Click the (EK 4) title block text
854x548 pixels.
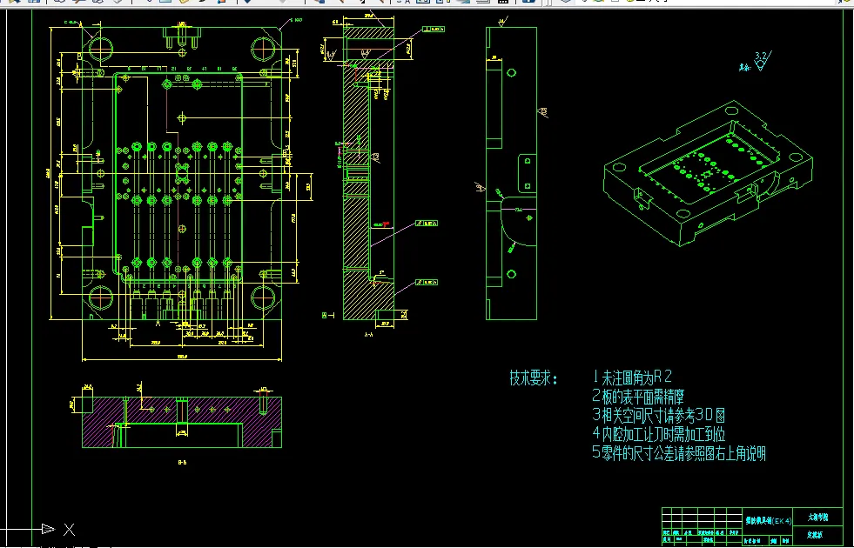(x=782, y=521)
